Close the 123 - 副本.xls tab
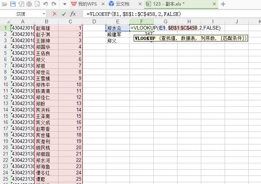This screenshot has height=184, width=261. pyautogui.click(x=214, y=4)
